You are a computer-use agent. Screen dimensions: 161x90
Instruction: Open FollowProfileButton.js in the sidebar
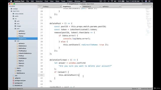tap(25, 53)
